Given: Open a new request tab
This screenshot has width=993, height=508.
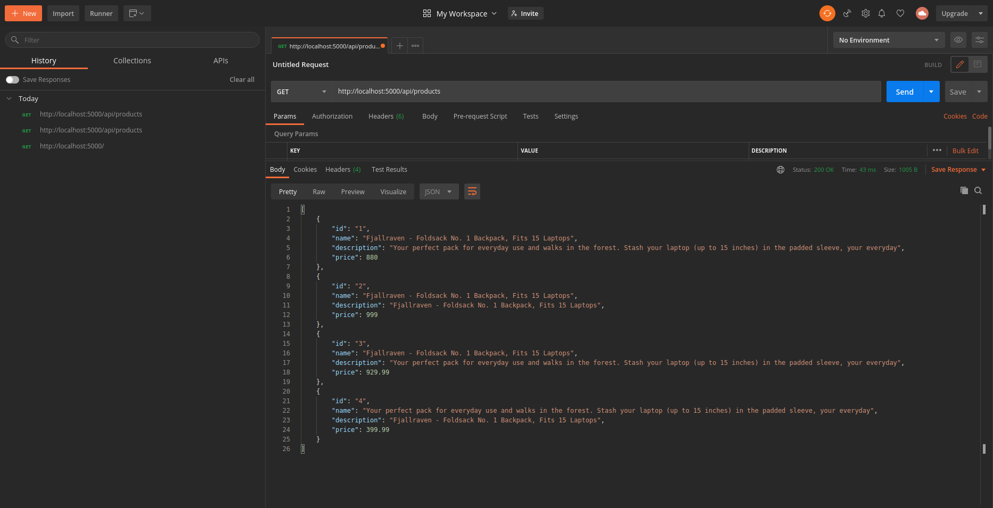Looking at the screenshot, I should [399, 46].
